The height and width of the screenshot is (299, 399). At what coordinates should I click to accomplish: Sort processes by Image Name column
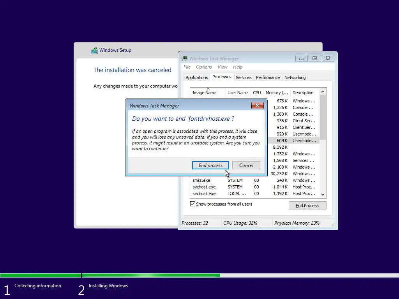(207, 93)
